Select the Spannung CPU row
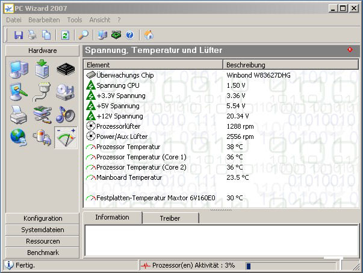The height and width of the screenshot is (273, 363). [x=221, y=85]
